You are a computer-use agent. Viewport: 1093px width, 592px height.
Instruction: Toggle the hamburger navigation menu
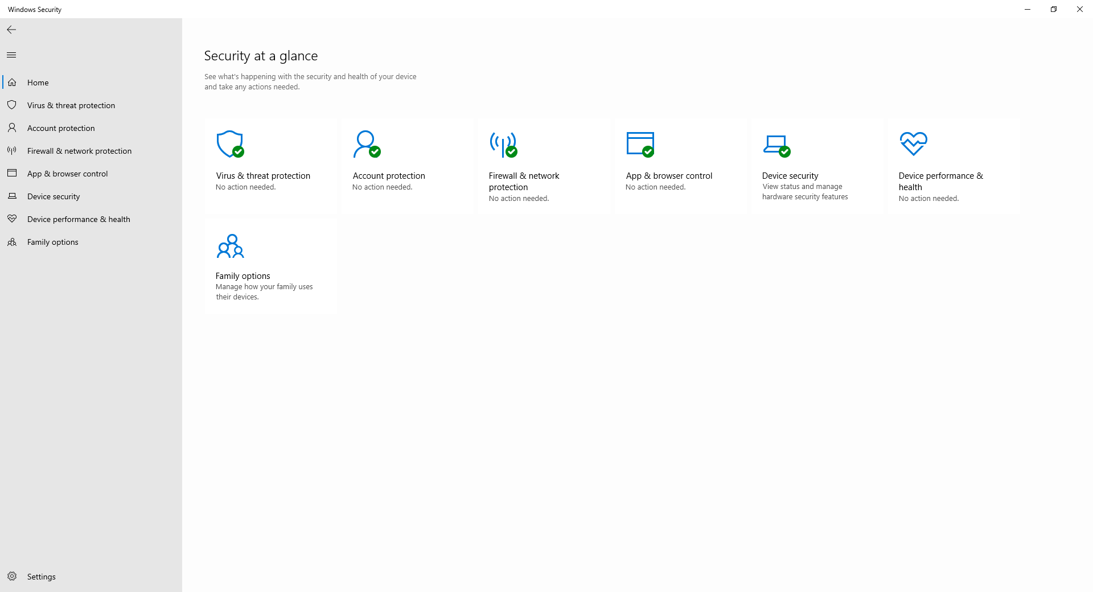11,55
